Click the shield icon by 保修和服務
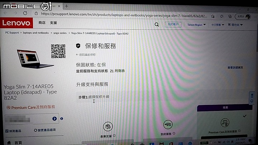 [78, 46]
